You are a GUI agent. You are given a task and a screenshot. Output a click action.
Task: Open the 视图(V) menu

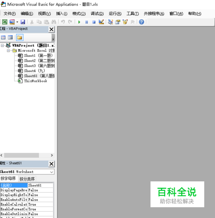(44, 14)
